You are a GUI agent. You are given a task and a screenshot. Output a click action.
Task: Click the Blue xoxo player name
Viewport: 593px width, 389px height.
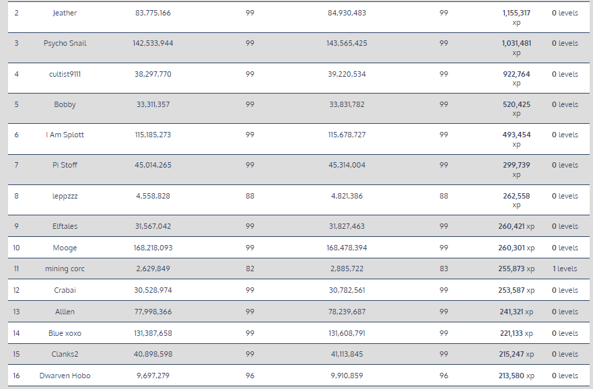coord(65,333)
